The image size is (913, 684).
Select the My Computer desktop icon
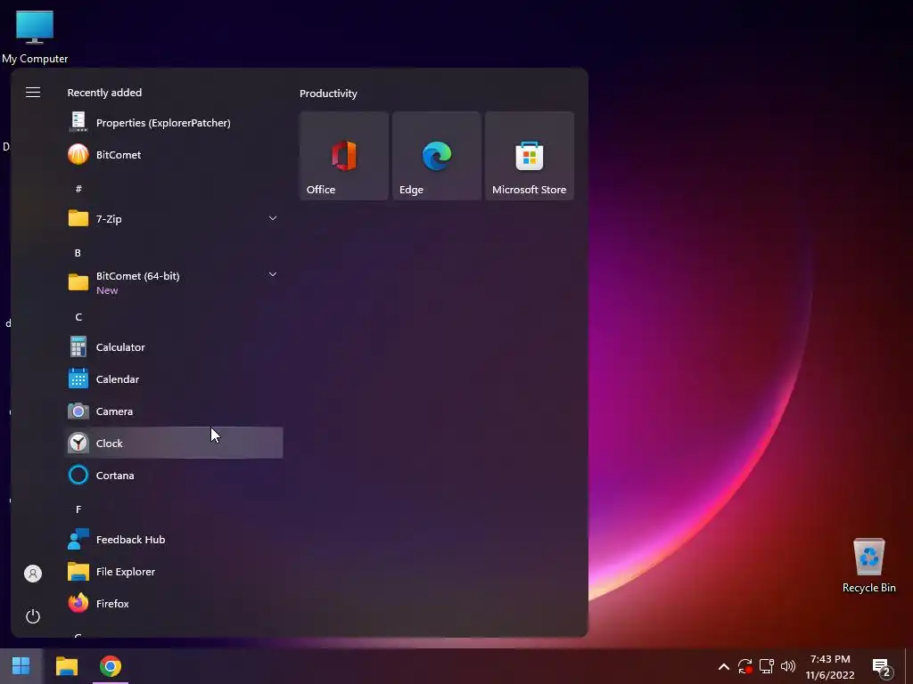click(35, 37)
